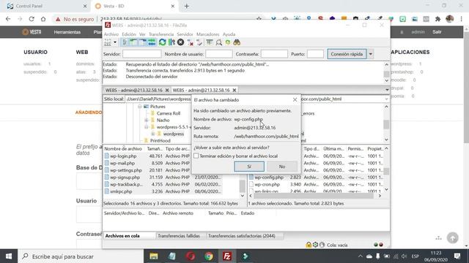Viewport: 469px width, 263px height.
Task: Click the Nombre de usuario input field
Action: [x=219, y=54]
